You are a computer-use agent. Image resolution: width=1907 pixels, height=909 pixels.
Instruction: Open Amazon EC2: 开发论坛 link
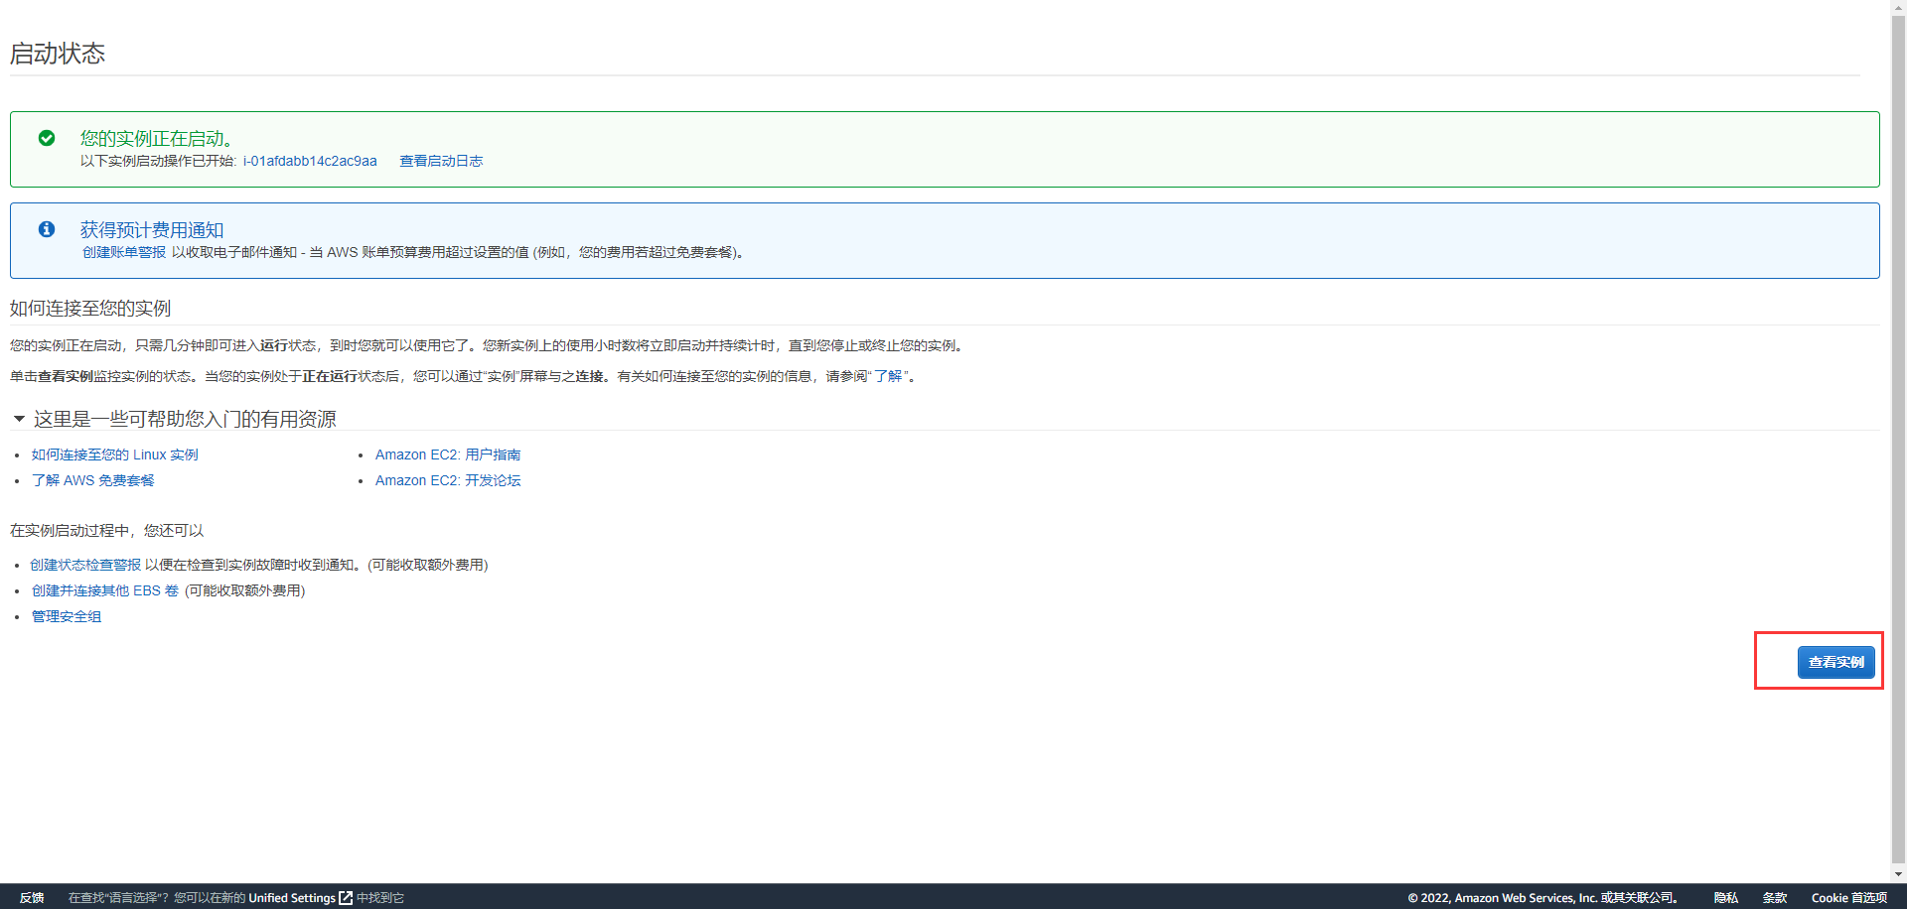coord(447,480)
